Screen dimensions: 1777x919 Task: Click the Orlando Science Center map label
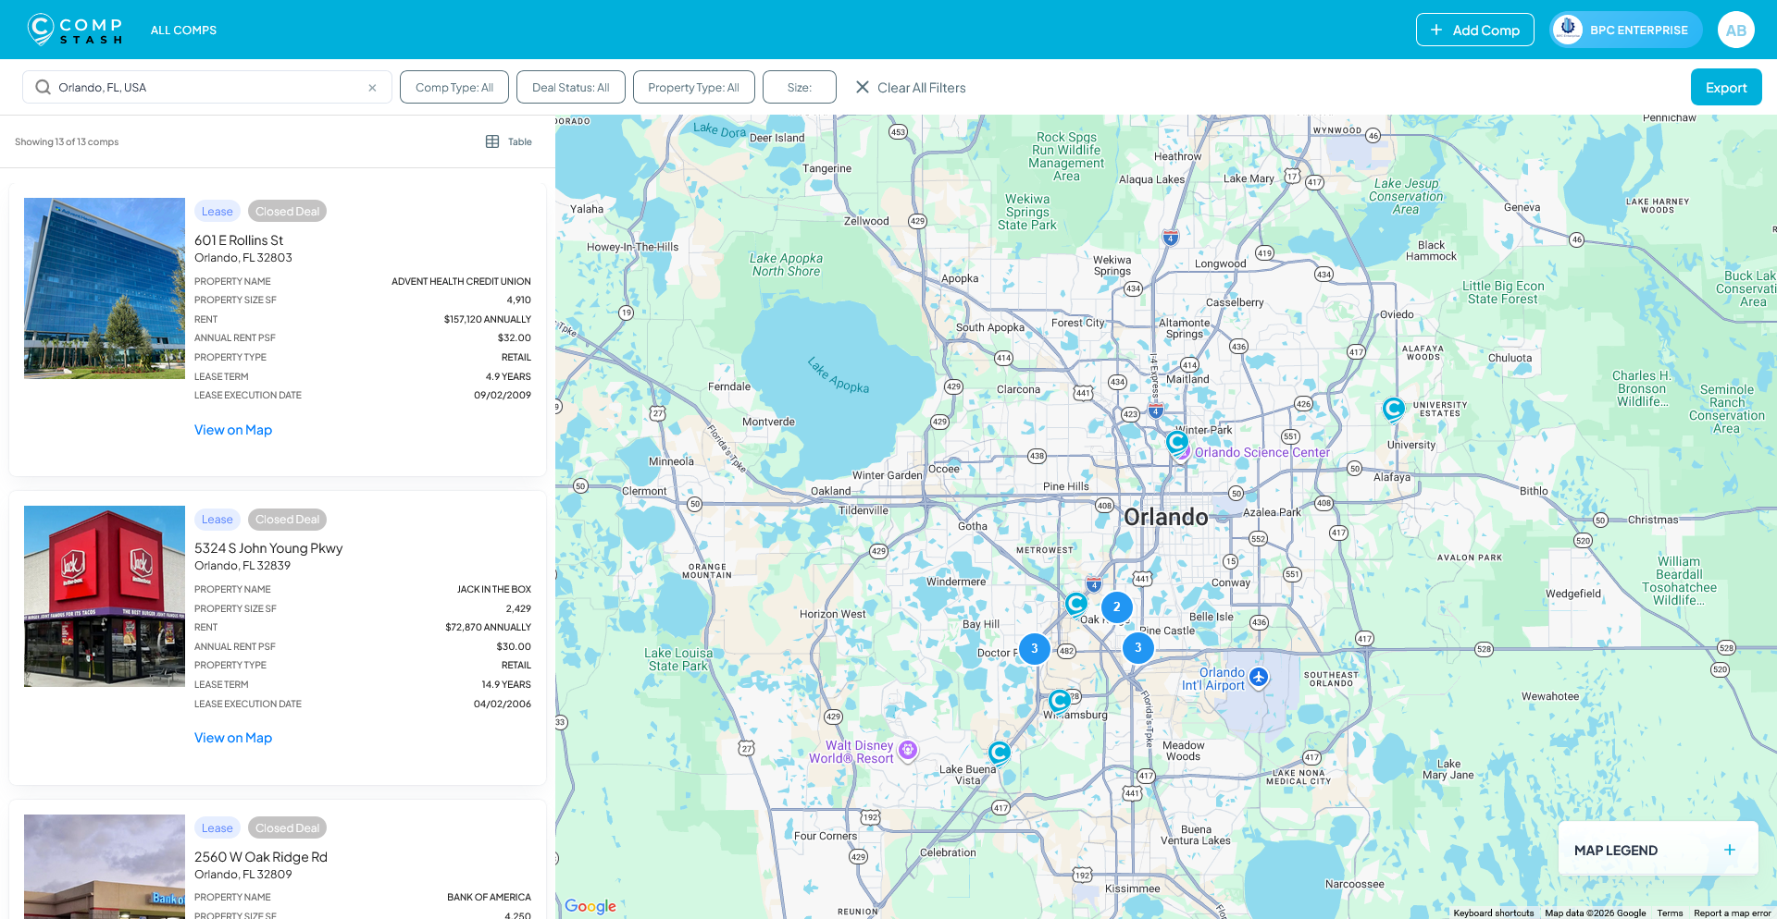coord(1262,452)
